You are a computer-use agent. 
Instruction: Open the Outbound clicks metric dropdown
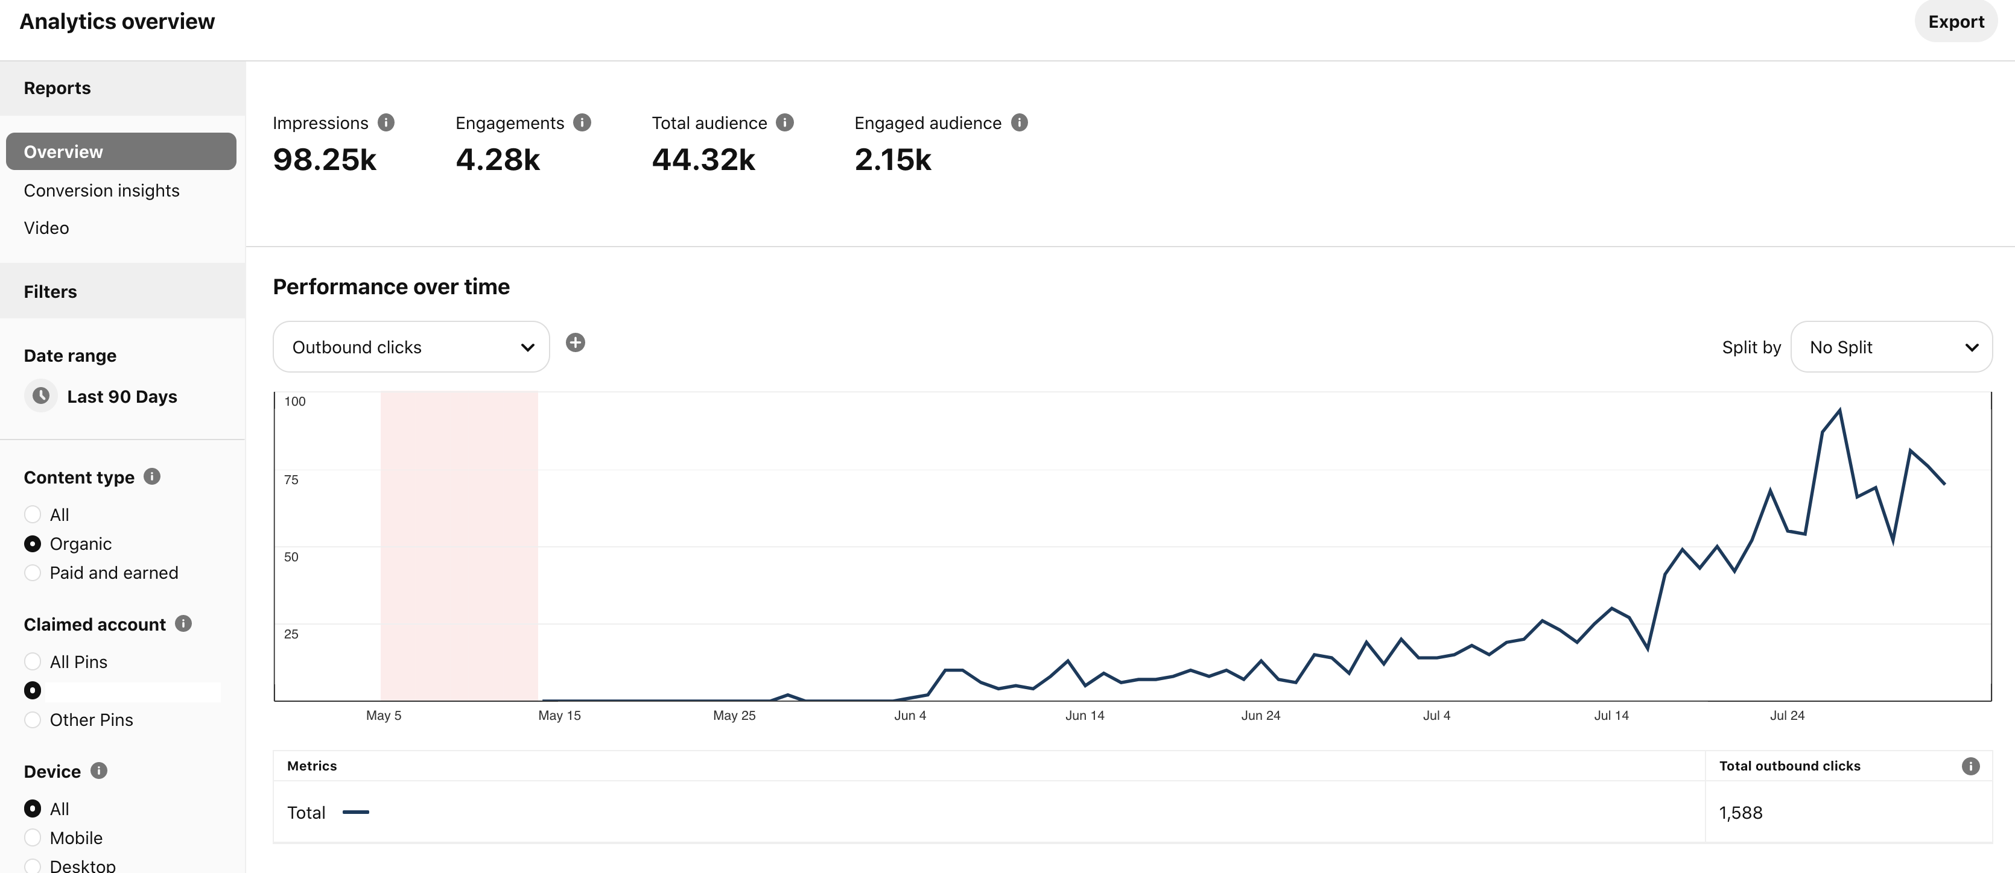coord(411,347)
